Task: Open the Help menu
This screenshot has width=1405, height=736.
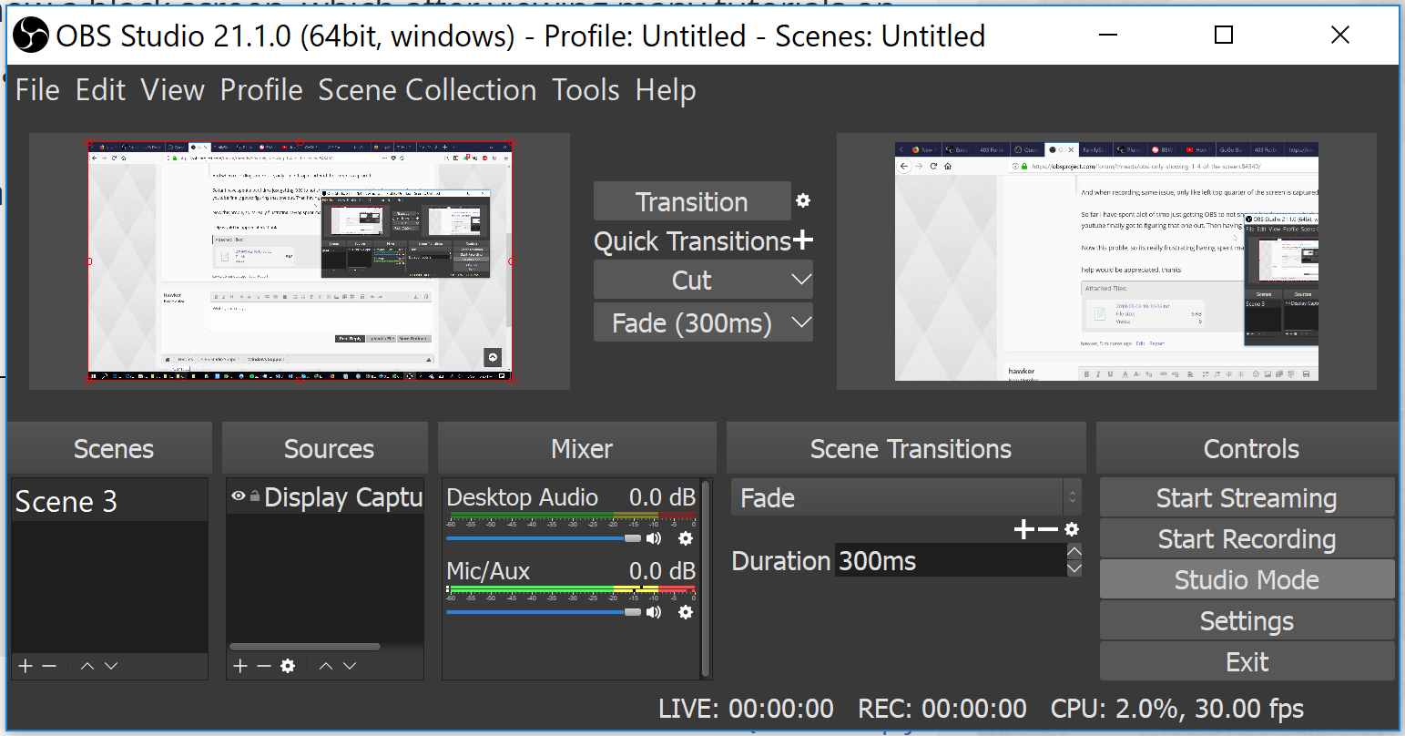Action: (666, 90)
